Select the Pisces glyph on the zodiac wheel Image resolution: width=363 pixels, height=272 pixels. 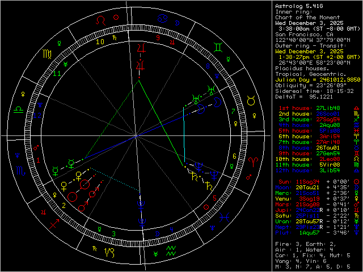pos(226,216)
